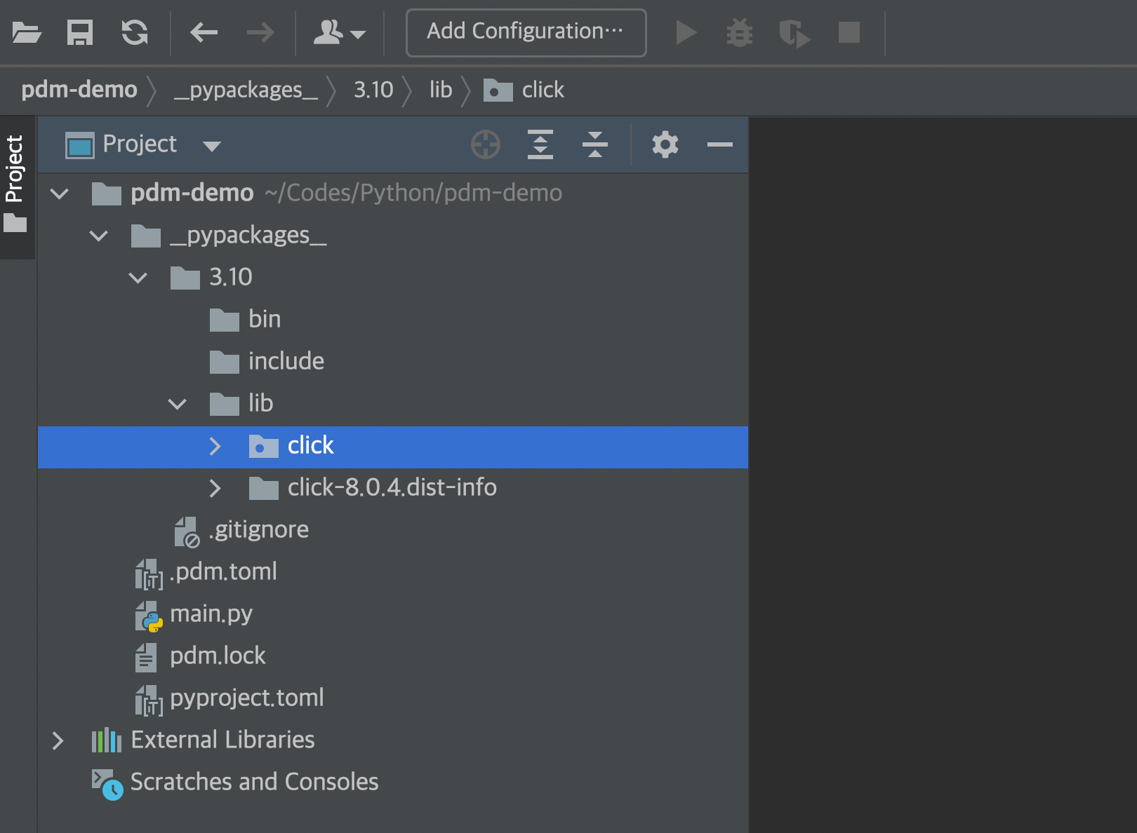Synchronize files with the reload icon
The width and height of the screenshot is (1137, 833).
(134, 32)
